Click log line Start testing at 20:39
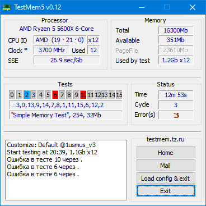The image size is (206, 206). point(52,152)
